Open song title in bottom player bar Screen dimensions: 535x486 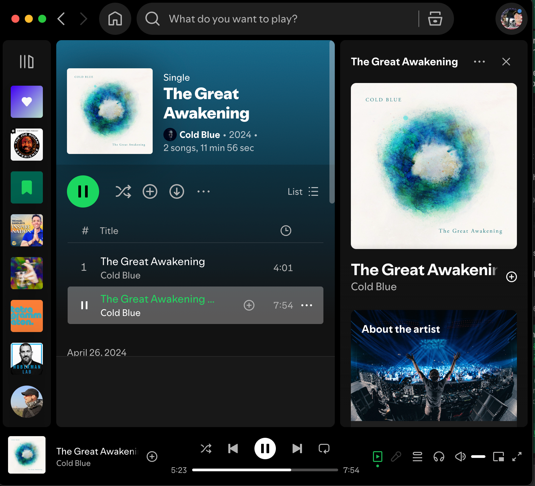point(97,452)
